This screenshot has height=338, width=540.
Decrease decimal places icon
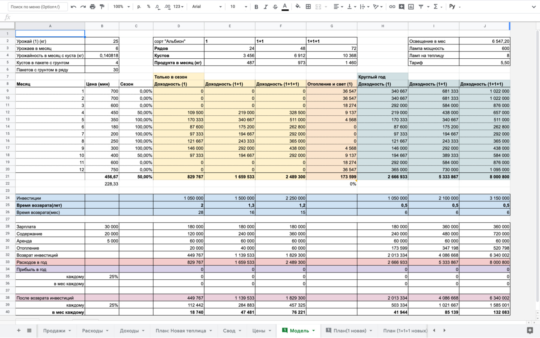157,7
